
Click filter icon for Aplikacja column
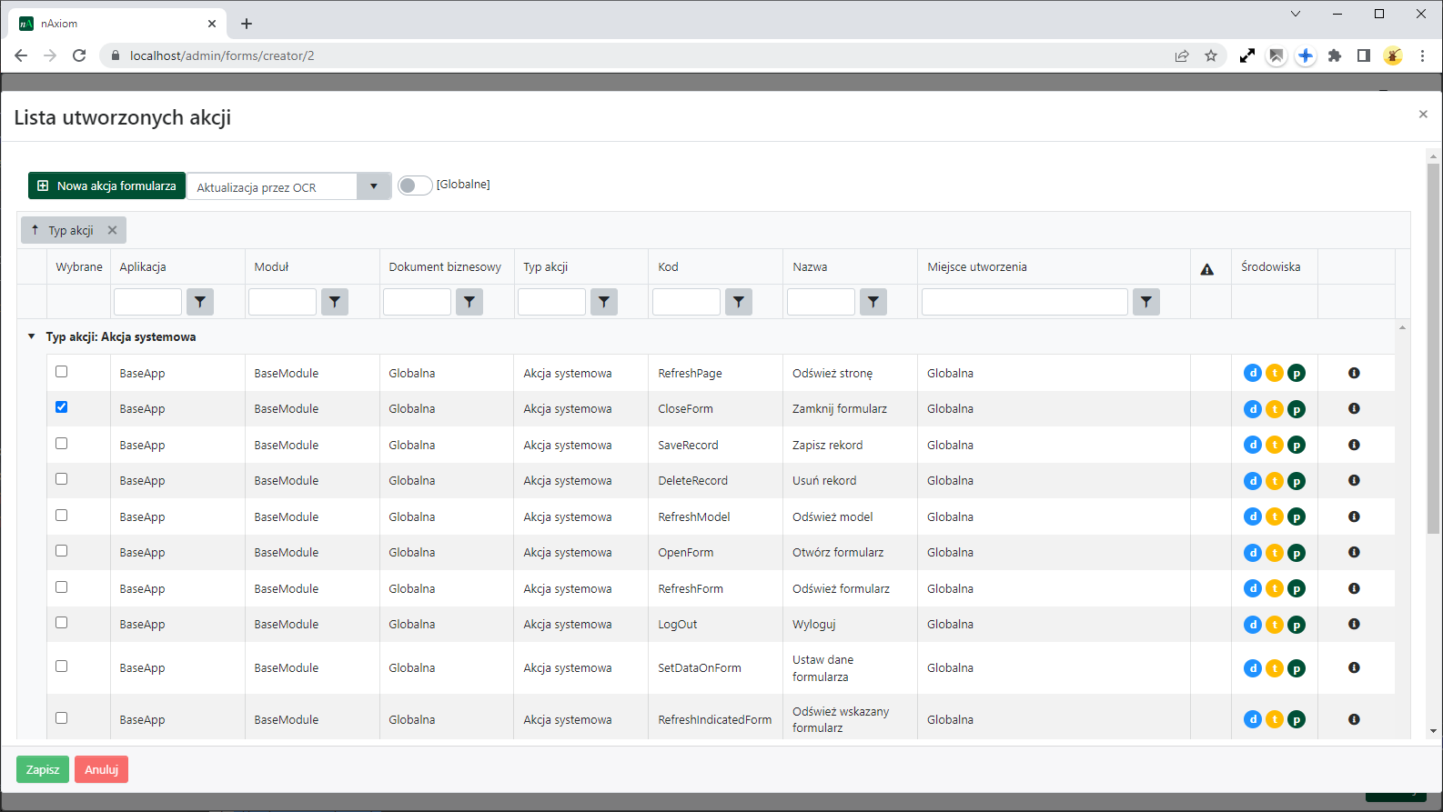point(200,302)
